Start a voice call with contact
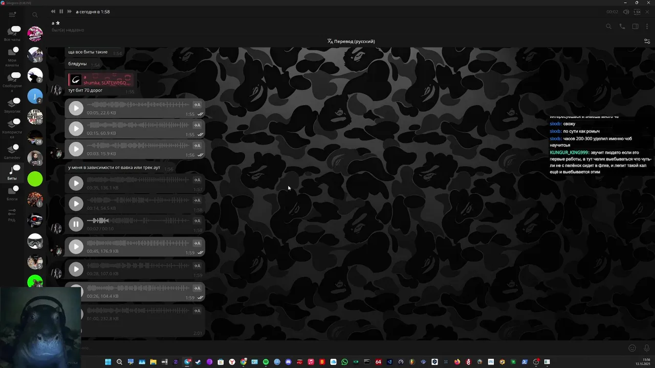 tap(622, 27)
